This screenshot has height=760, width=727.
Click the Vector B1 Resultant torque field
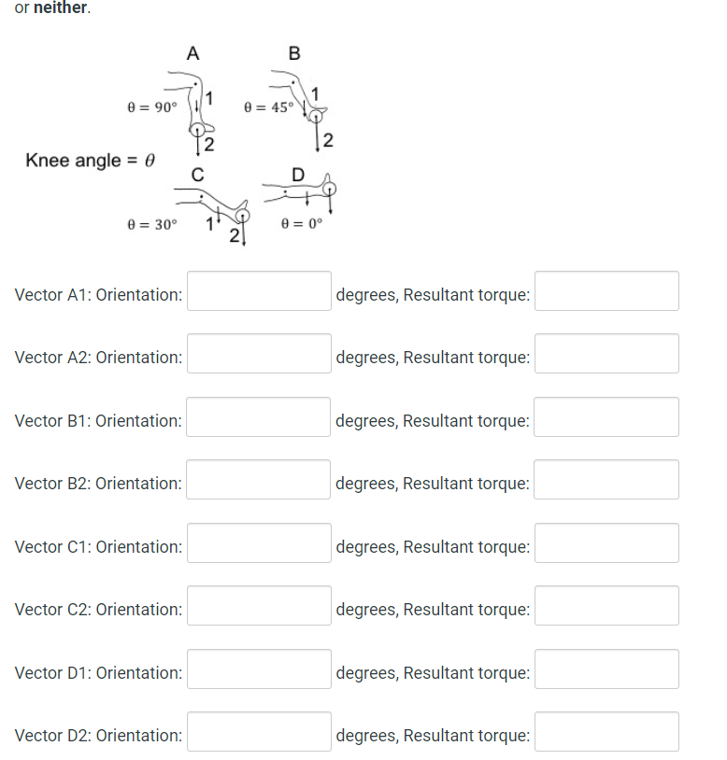click(x=606, y=416)
